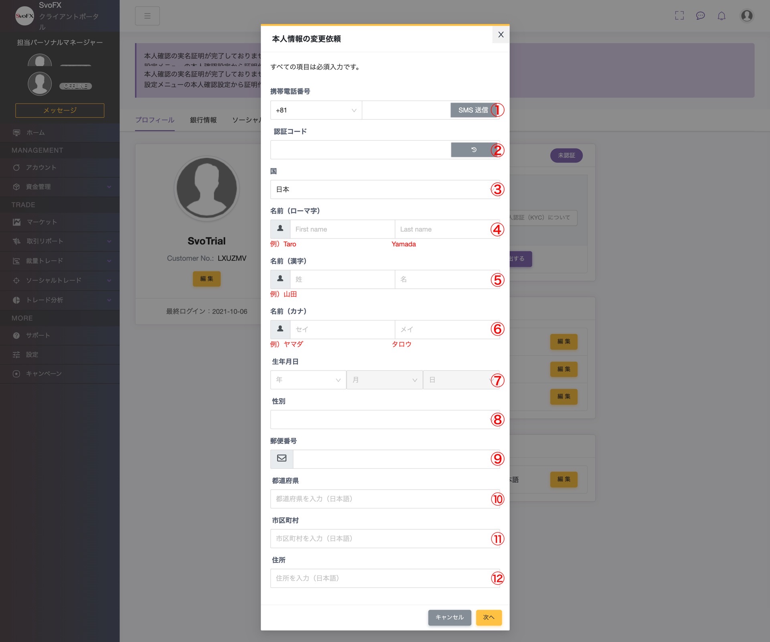
Task: Expand トレード分析 sidebar menu
Action: click(60, 300)
